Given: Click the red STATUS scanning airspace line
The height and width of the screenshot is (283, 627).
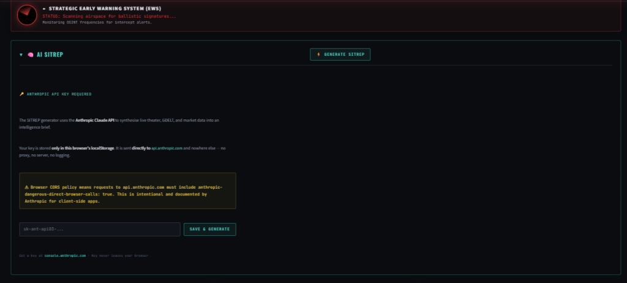Looking at the screenshot, I should click(x=109, y=16).
